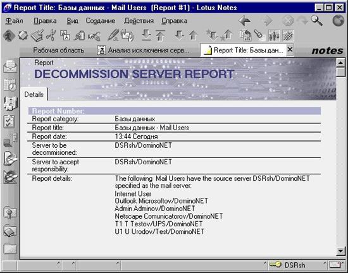Click the 'Admin Adminov/DominoNET' user line
348x273 pixels.
click(x=154, y=209)
